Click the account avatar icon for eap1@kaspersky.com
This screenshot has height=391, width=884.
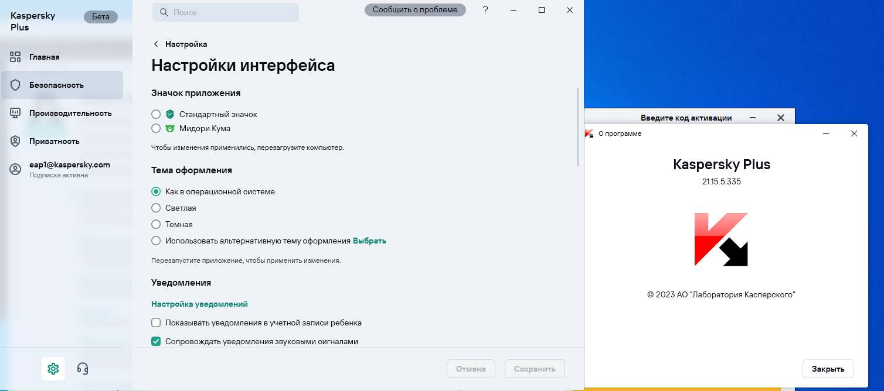(15, 169)
